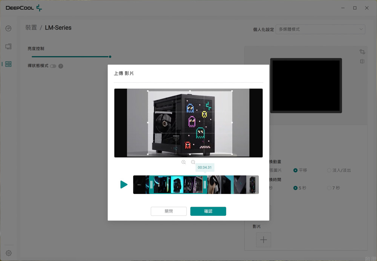Click the brightness slider handle
The height and width of the screenshot is (261, 377).
[x=110, y=57]
